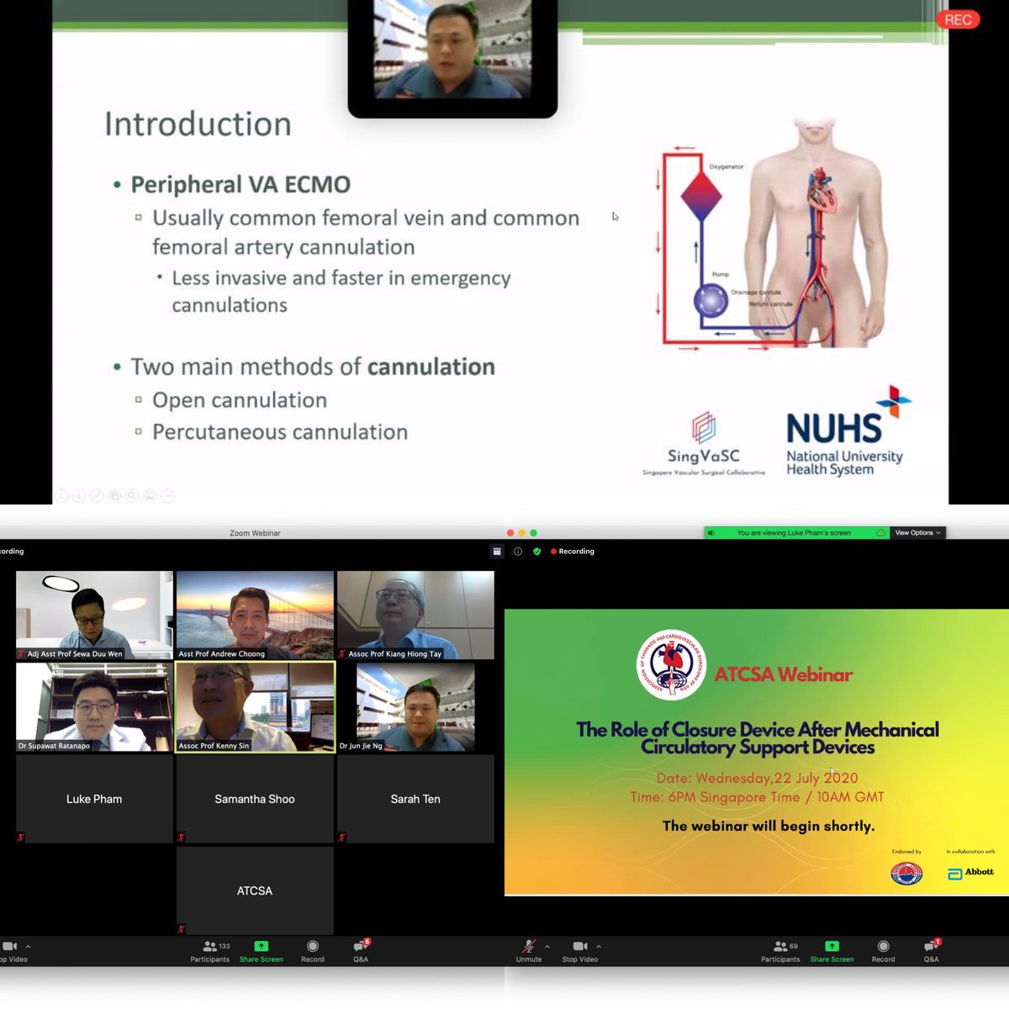The height and width of the screenshot is (1009, 1009).
Task: Click muted mic icon on Sarah Ten tile
Action: coord(342,837)
